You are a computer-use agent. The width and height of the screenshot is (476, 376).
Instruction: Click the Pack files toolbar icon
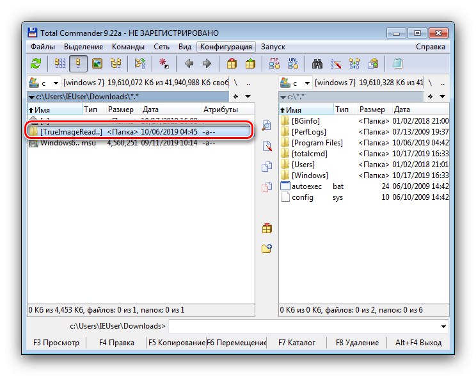pyautogui.click(x=232, y=63)
